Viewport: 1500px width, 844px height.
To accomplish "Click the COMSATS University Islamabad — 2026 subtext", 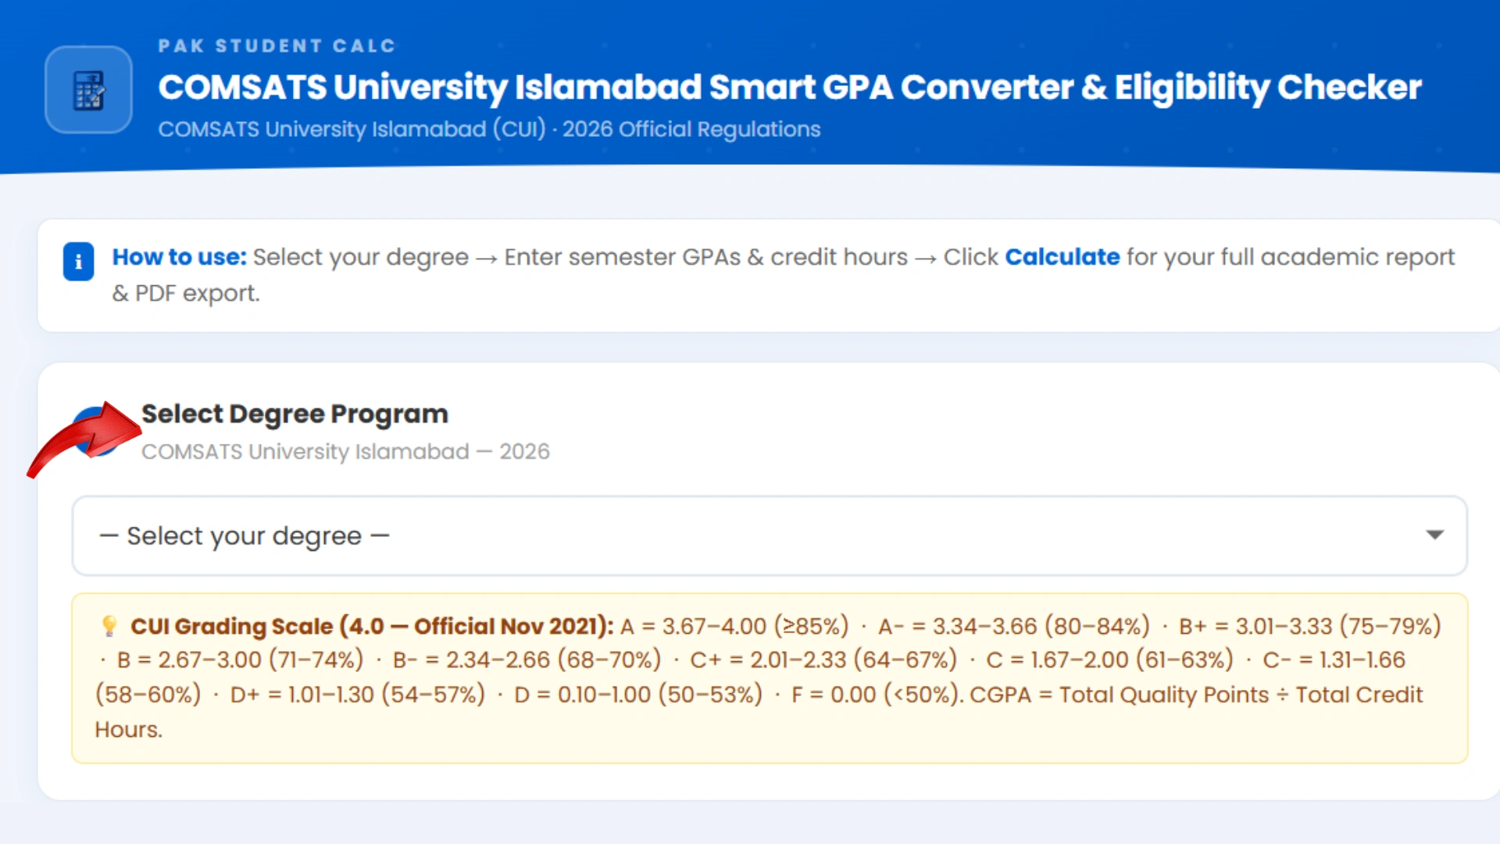I will pyautogui.click(x=346, y=451).
